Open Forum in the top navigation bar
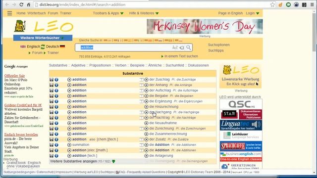The width and height of the screenshot is (317, 178). [53, 13]
